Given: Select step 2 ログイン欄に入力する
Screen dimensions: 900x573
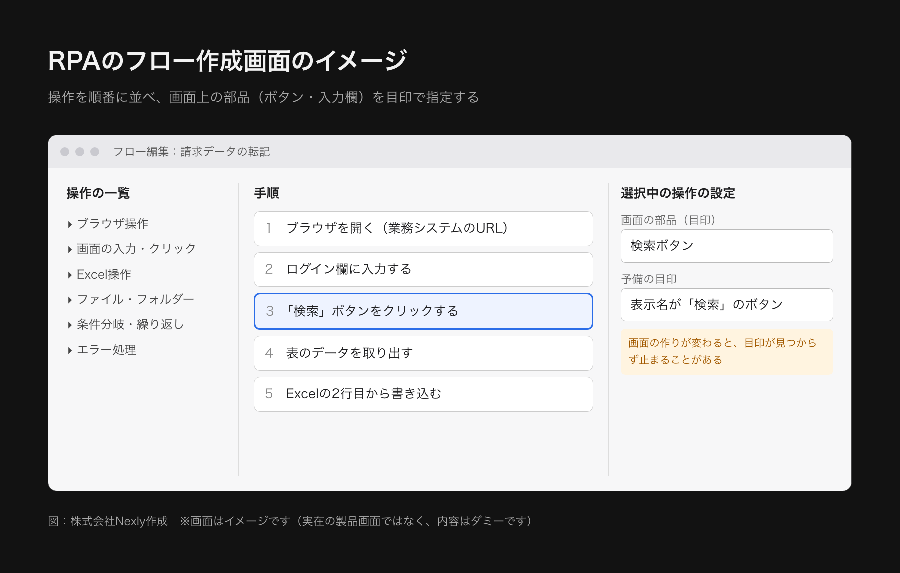Looking at the screenshot, I should coord(423,270).
